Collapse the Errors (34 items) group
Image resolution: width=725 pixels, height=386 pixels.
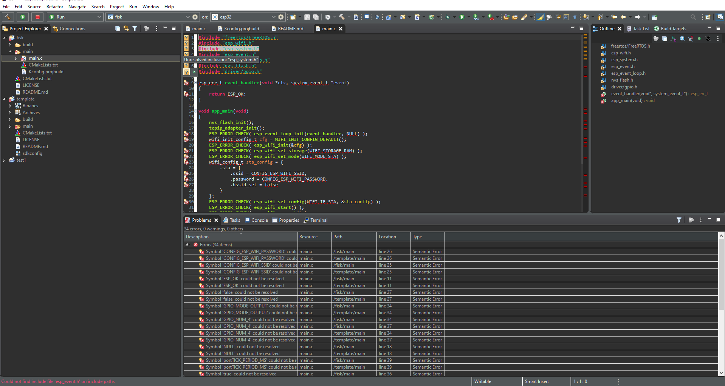tap(187, 245)
